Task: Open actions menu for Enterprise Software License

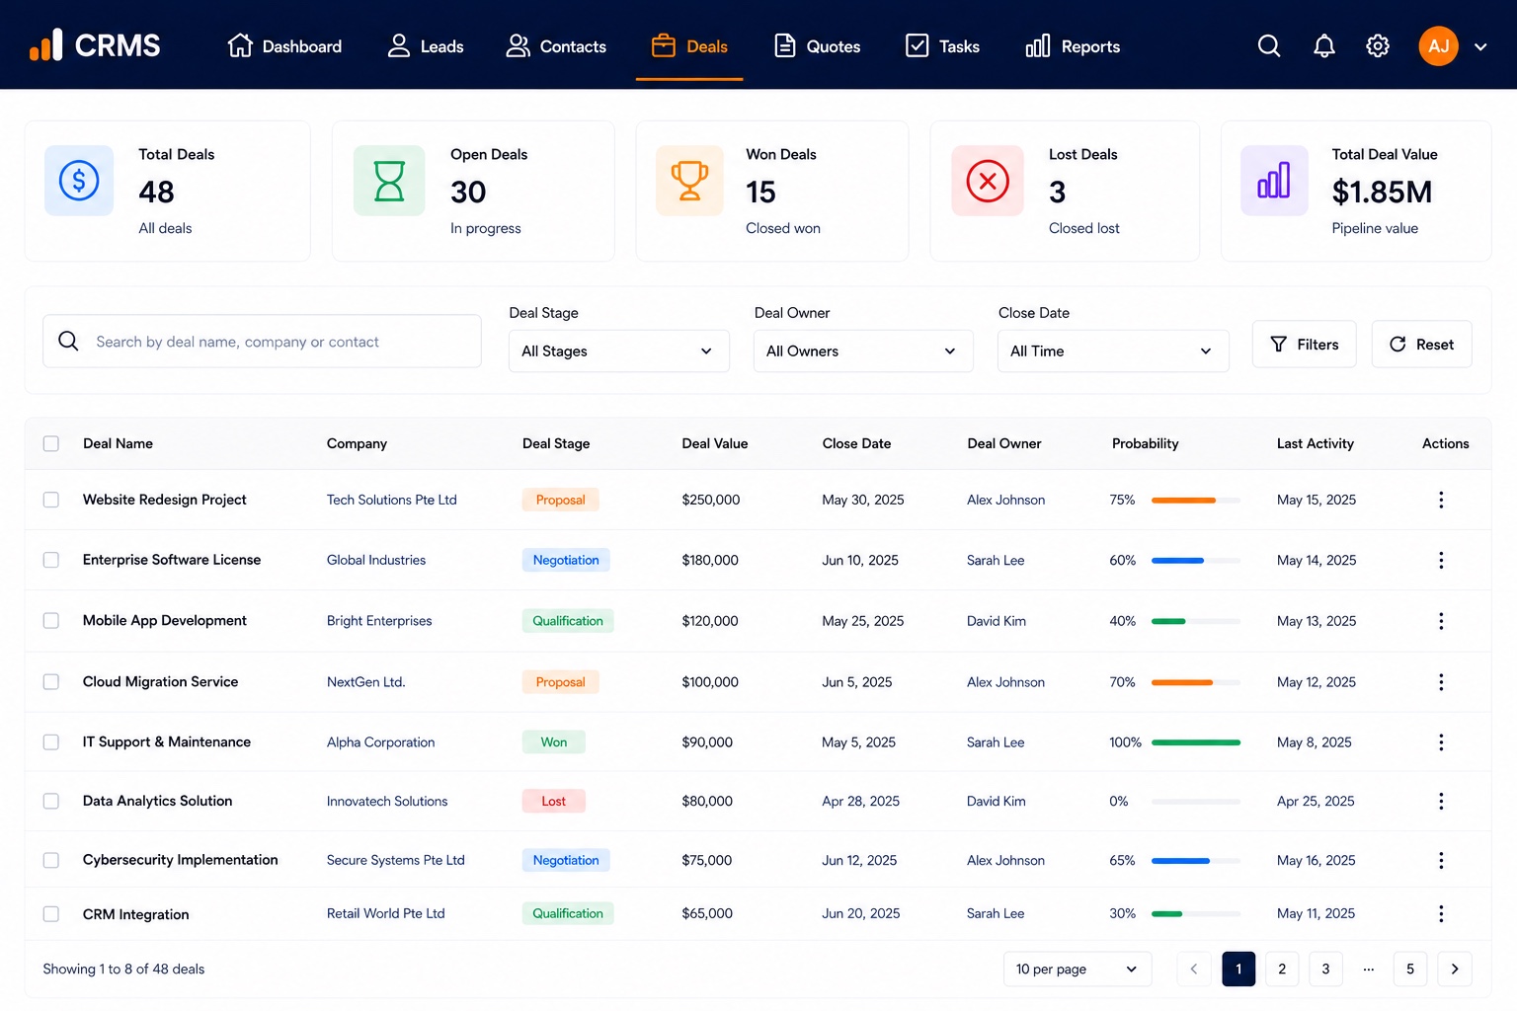Action: [1441, 560]
